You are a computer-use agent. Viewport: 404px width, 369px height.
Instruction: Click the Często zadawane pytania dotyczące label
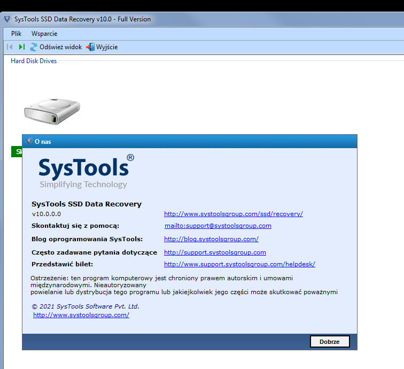94,252
